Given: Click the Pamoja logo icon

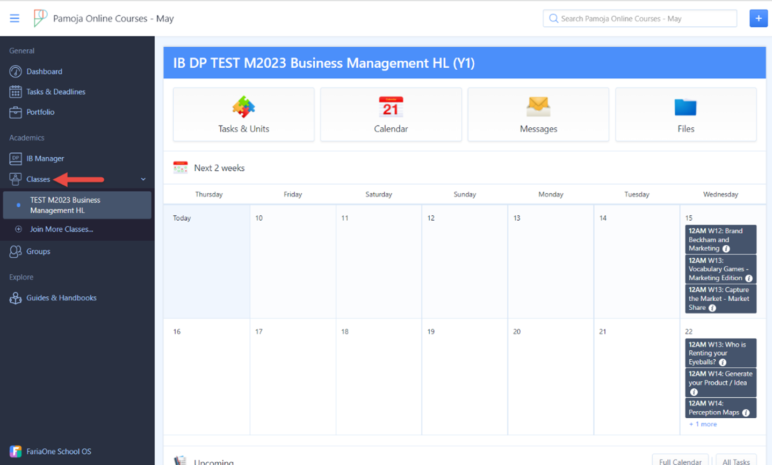Looking at the screenshot, I should pyautogui.click(x=40, y=18).
